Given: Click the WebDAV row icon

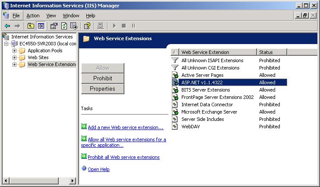Looking at the screenshot, I should [x=175, y=127].
